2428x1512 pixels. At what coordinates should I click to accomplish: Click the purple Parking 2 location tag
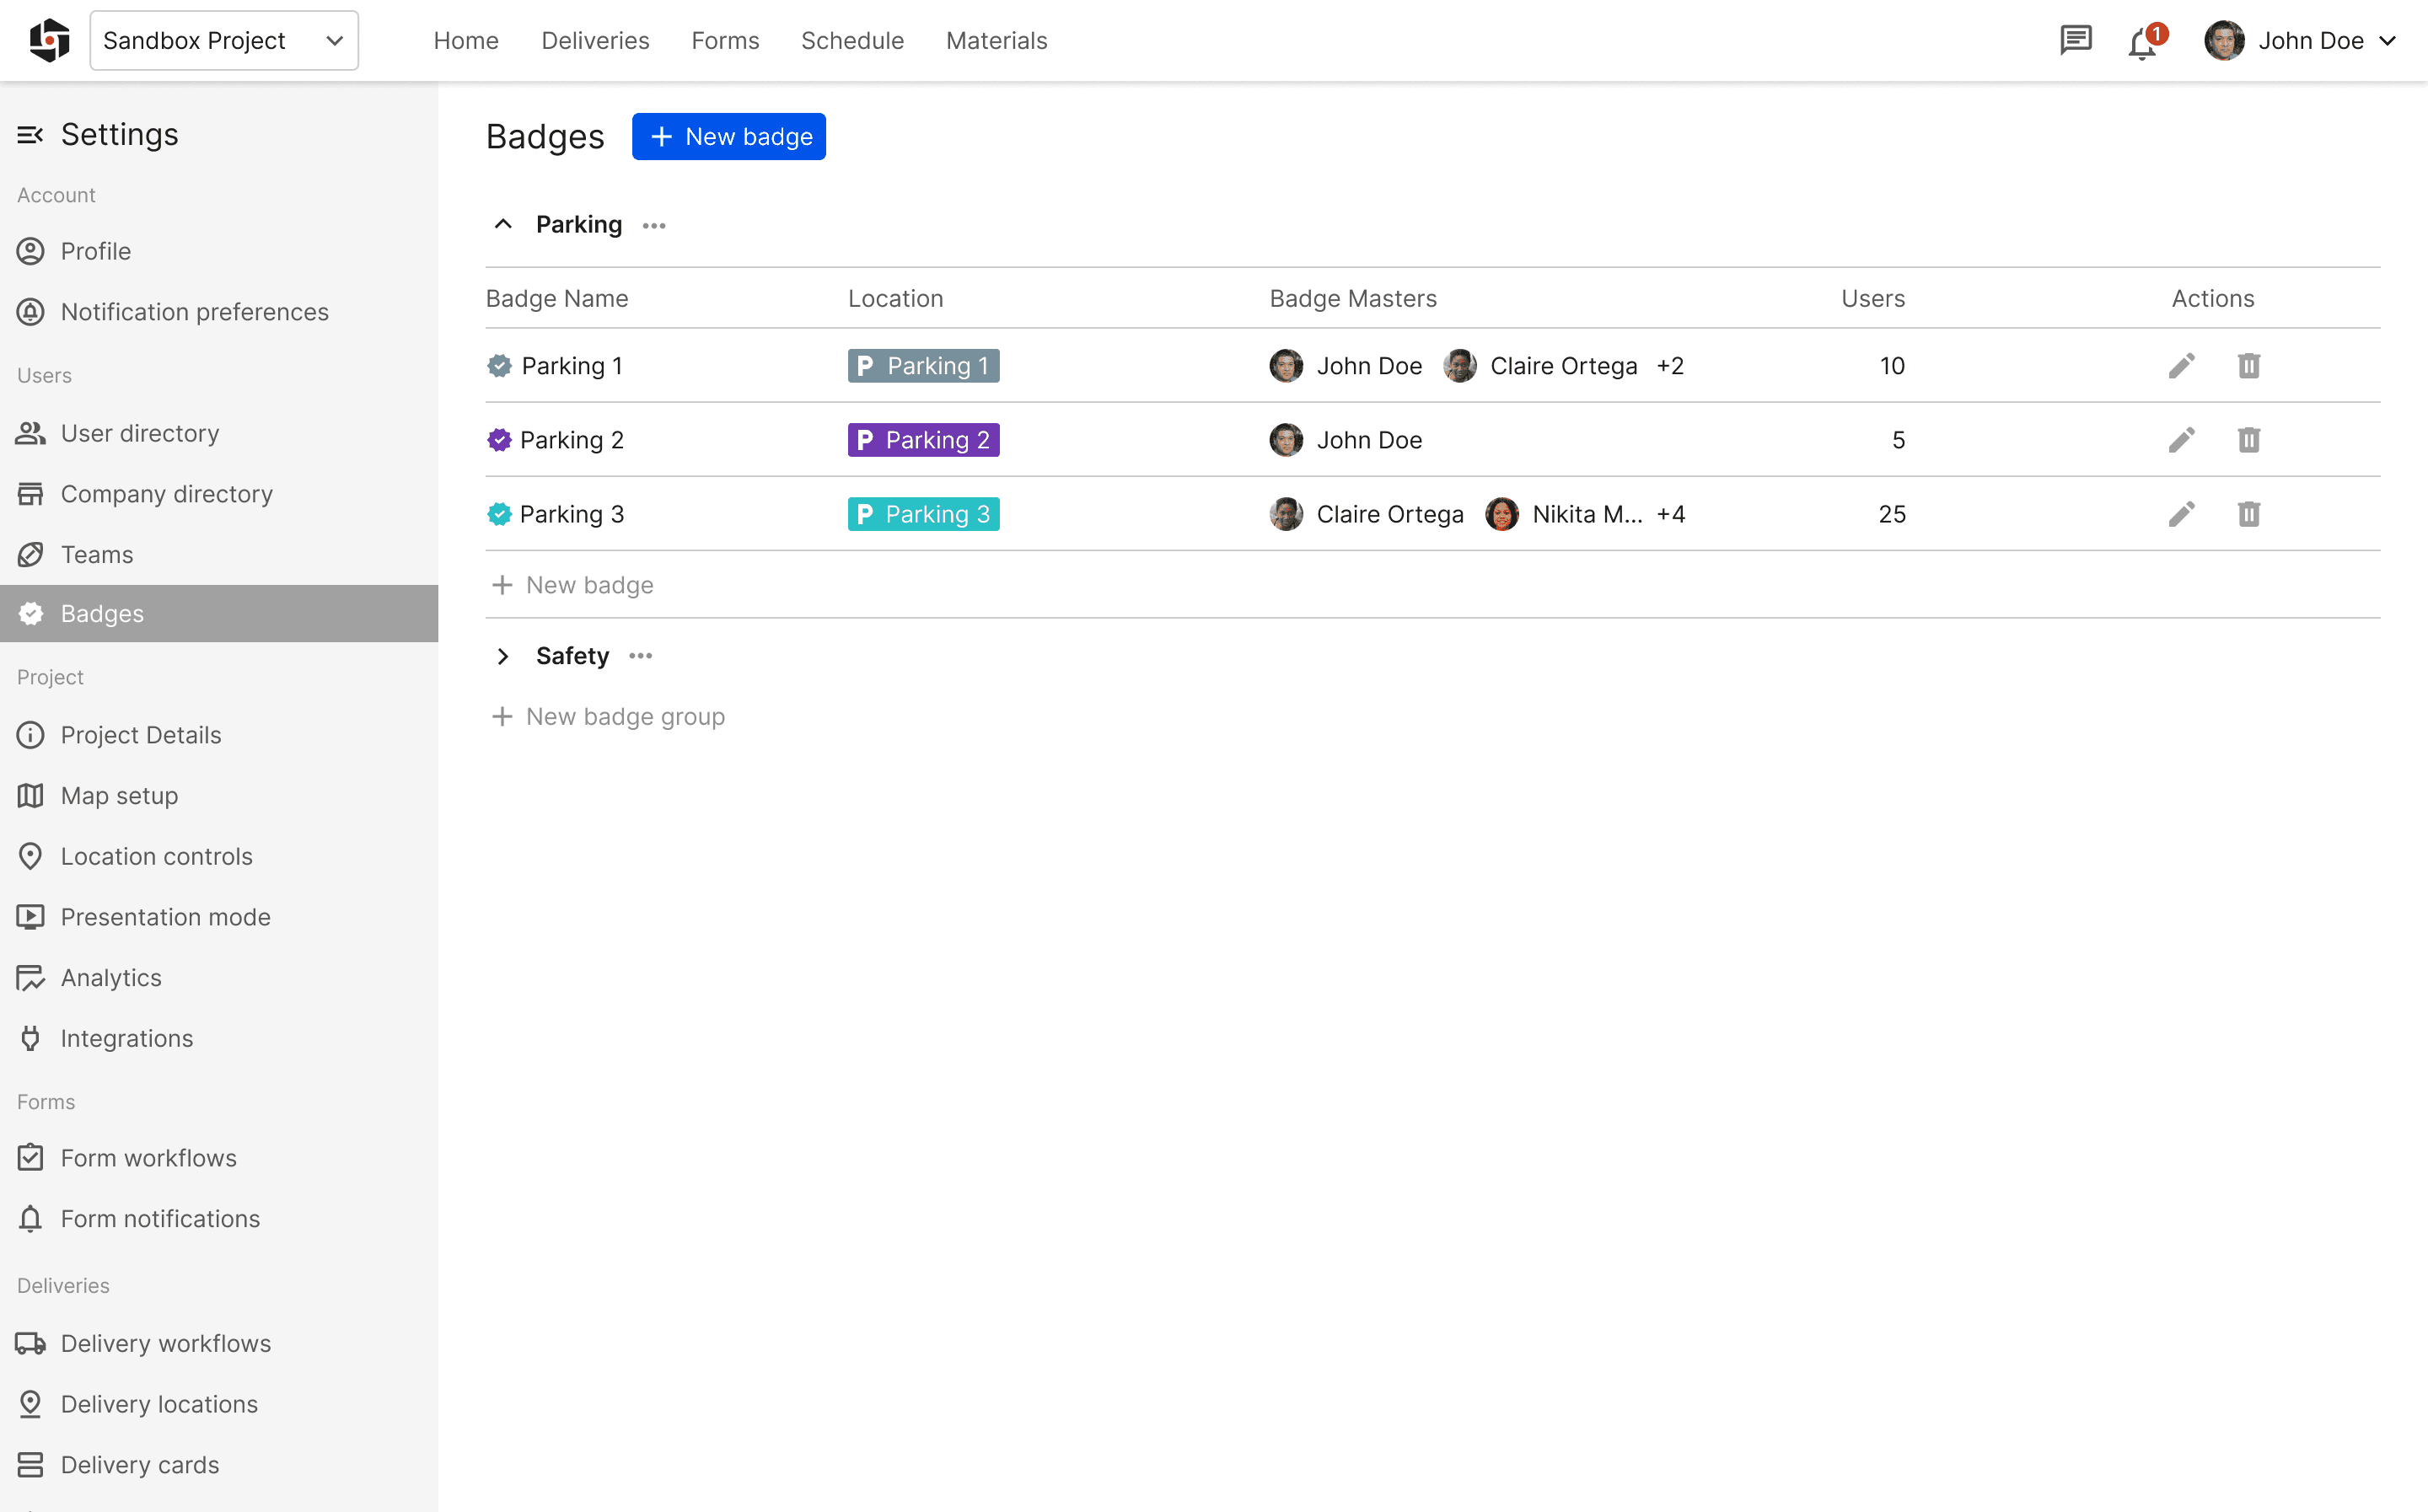[x=923, y=440]
